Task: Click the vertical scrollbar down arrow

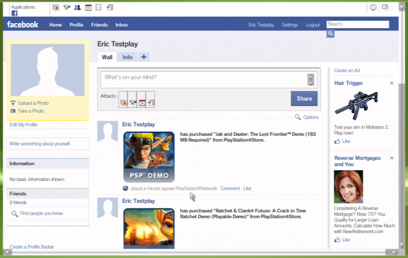Action: pyautogui.click(x=402, y=245)
